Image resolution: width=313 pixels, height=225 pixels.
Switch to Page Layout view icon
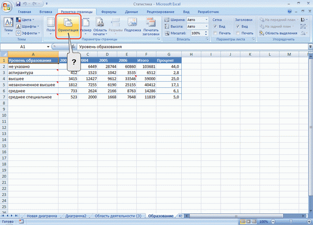pos(248,221)
